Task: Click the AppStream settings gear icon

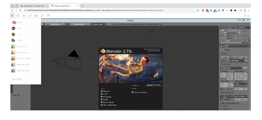Action: [36, 15]
